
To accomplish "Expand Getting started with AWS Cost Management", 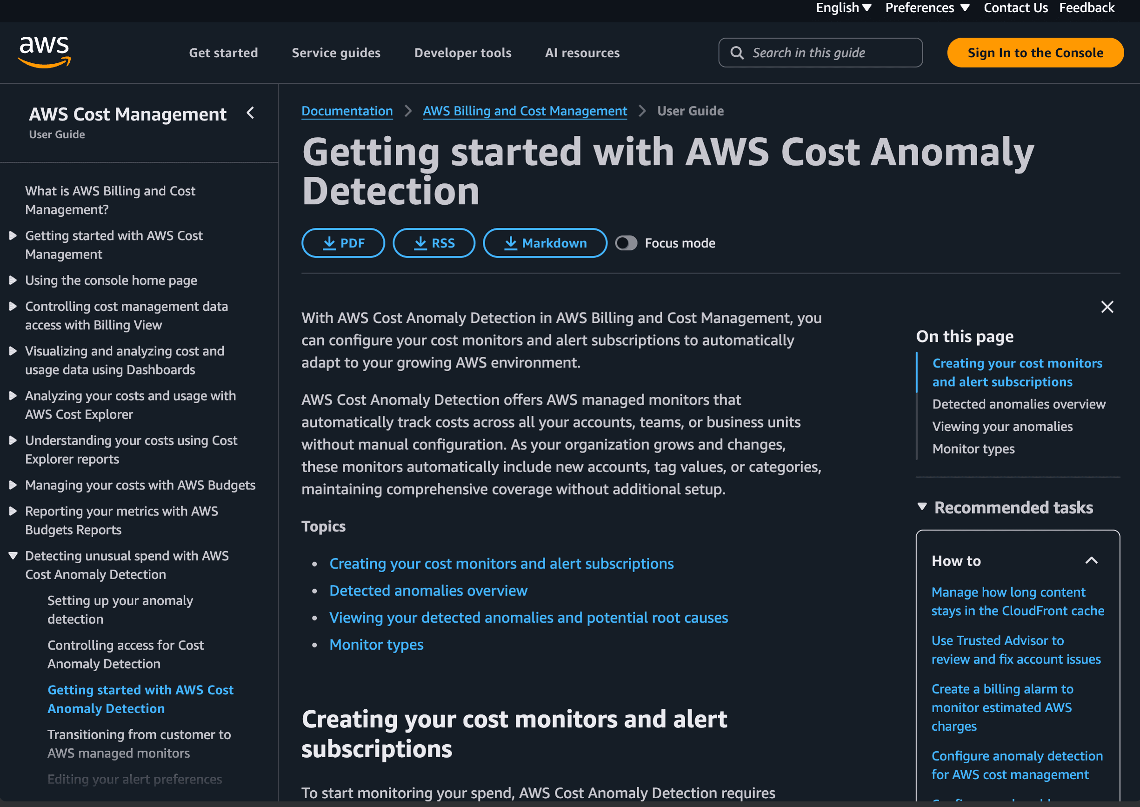I will 13,235.
